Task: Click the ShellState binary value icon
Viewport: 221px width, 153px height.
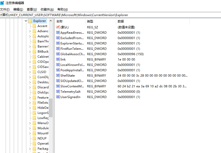Action: [x=58, y=75]
